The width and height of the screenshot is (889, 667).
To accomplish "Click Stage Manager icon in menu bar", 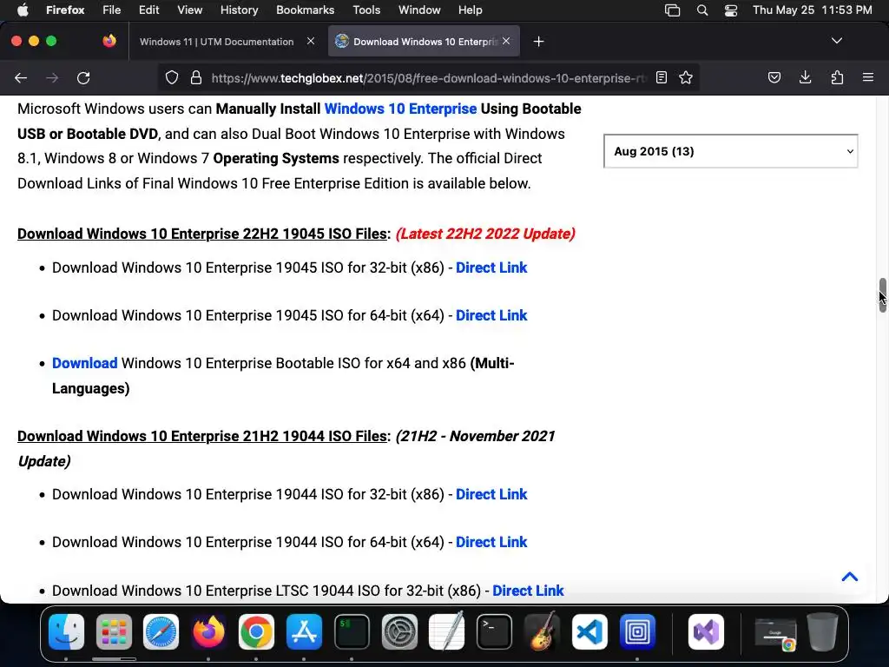I will pyautogui.click(x=673, y=10).
